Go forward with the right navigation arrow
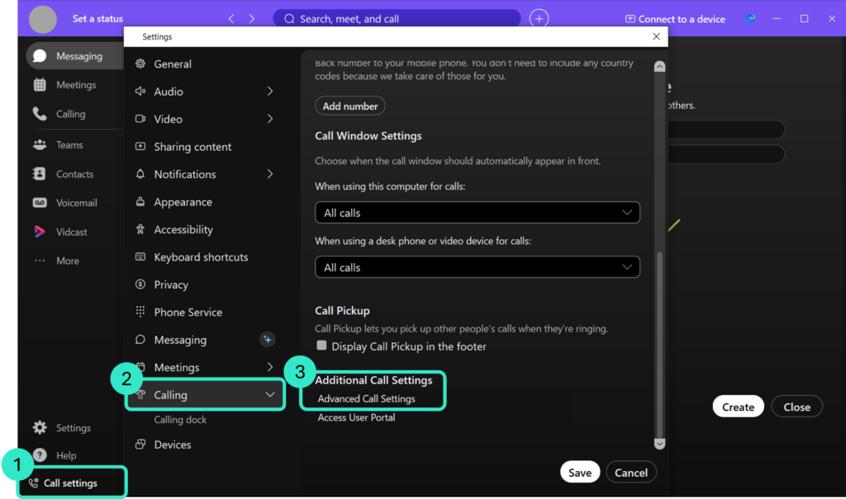 pyautogui.click(x=251, y=19)
